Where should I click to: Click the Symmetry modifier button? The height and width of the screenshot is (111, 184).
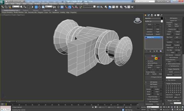149,32
